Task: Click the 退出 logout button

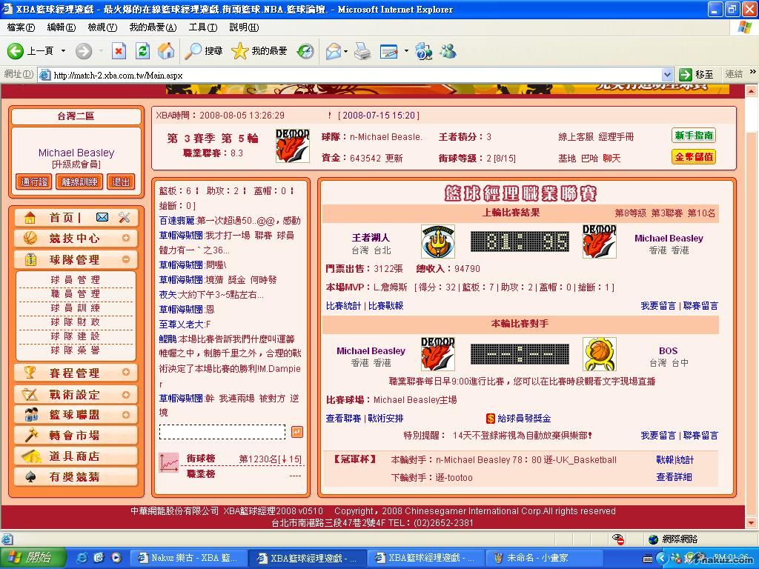Action: [x=121, y=182]
